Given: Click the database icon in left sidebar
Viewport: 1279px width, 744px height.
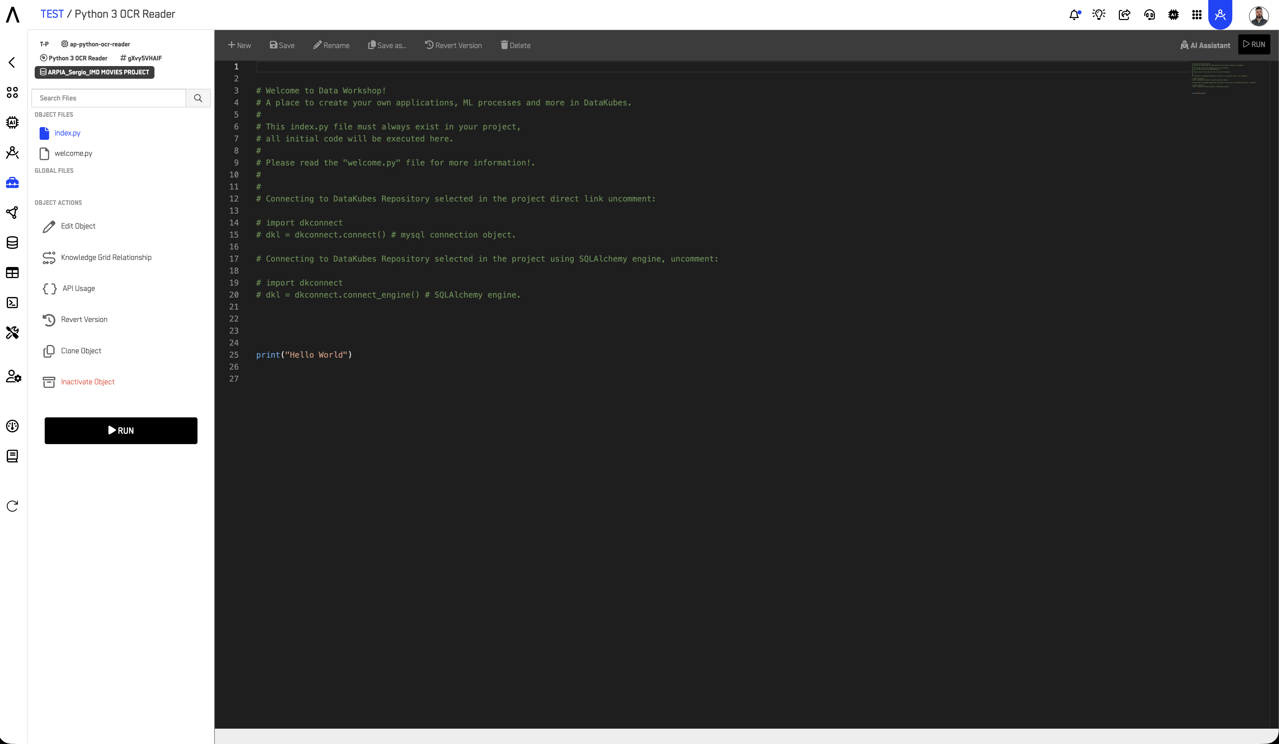Looking at the screenshot, I should (x=12, y=243).
